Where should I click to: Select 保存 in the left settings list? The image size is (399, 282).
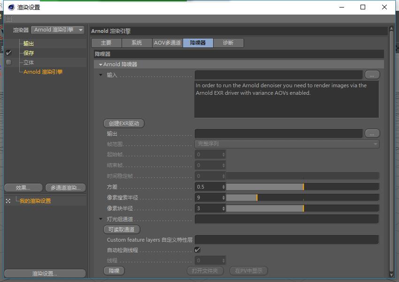point(29,53)
